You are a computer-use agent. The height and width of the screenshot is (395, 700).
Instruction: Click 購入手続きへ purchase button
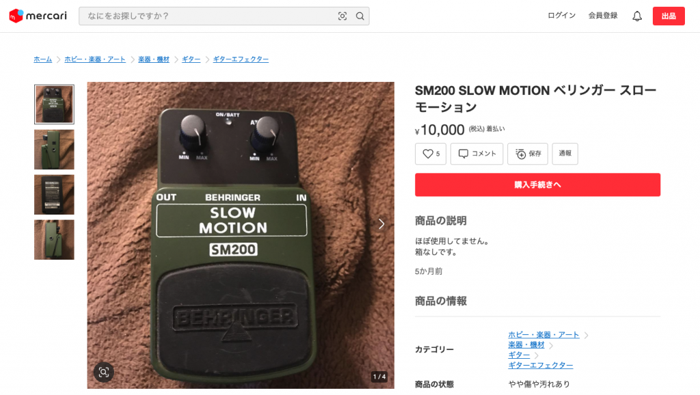click(x=537, y=185)
